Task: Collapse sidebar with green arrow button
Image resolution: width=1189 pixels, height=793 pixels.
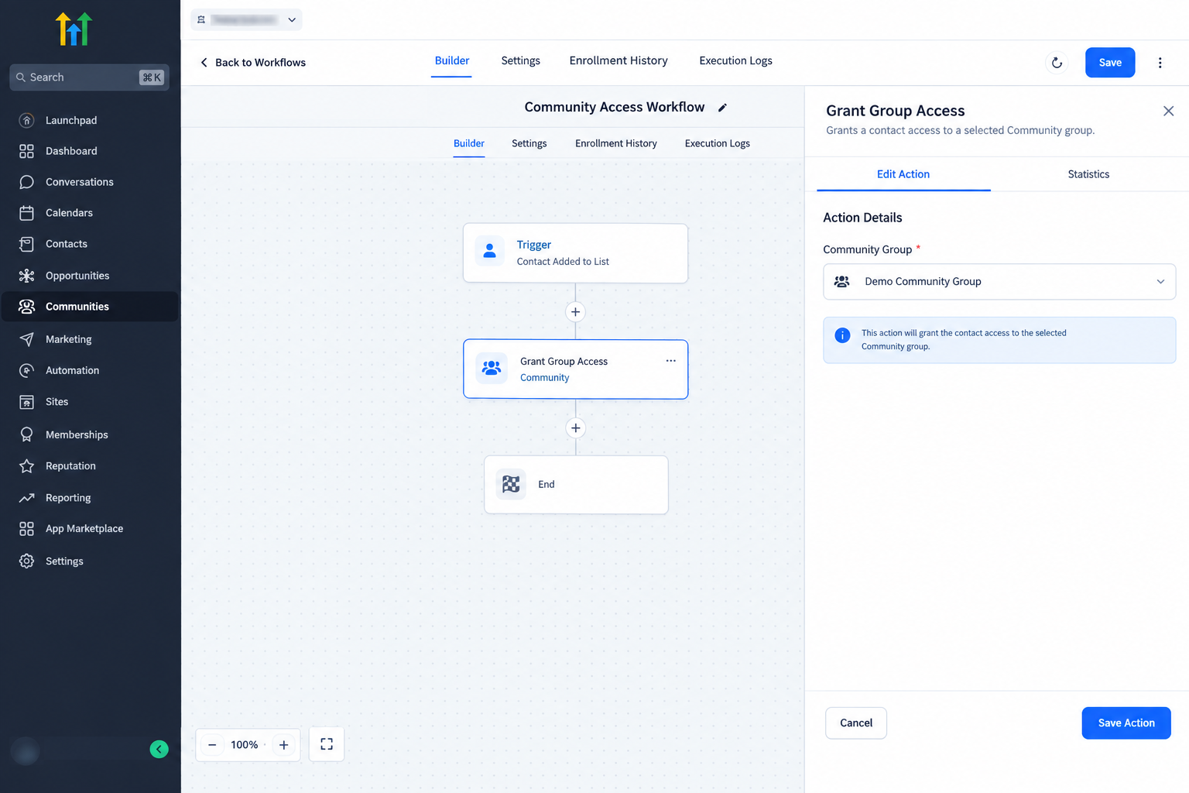Action: point(159,749)
